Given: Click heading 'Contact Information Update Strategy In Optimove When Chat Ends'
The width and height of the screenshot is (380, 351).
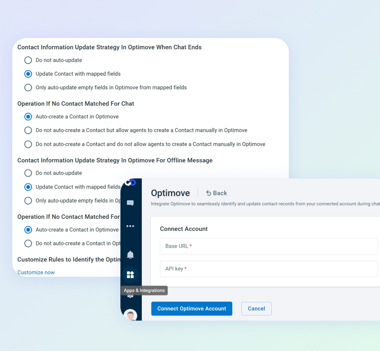Looking at the screenshot, I should [x=110, y=47].
